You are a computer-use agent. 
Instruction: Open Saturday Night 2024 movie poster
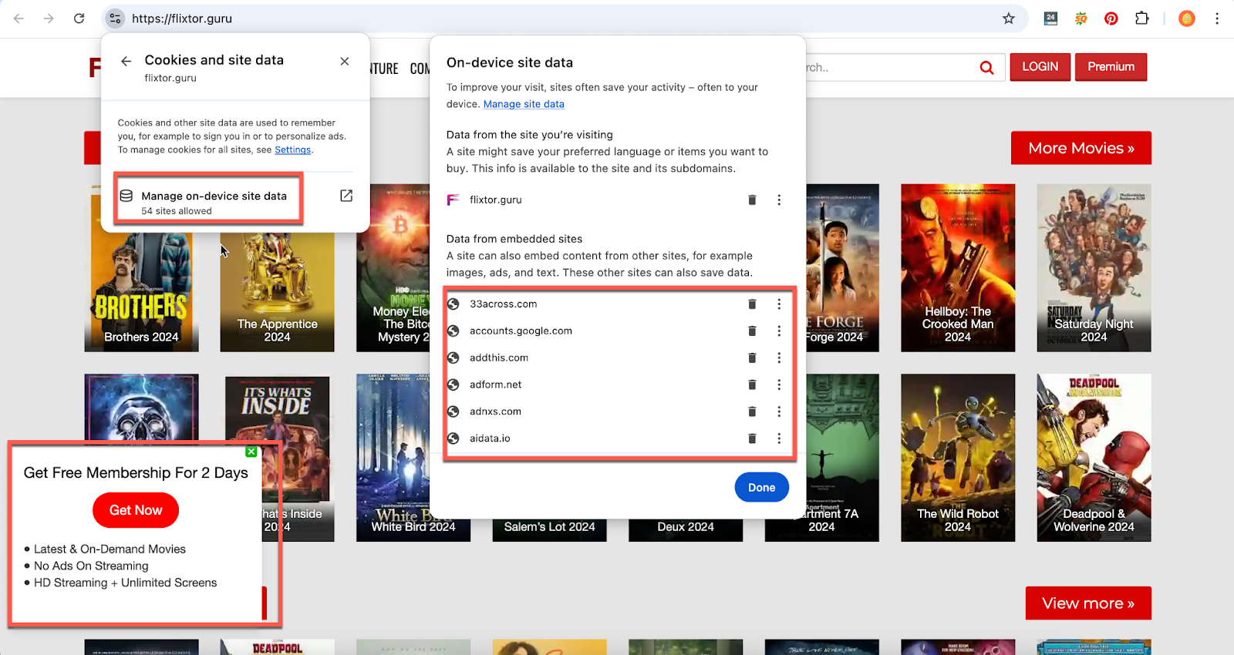(x=1094, y=267)
